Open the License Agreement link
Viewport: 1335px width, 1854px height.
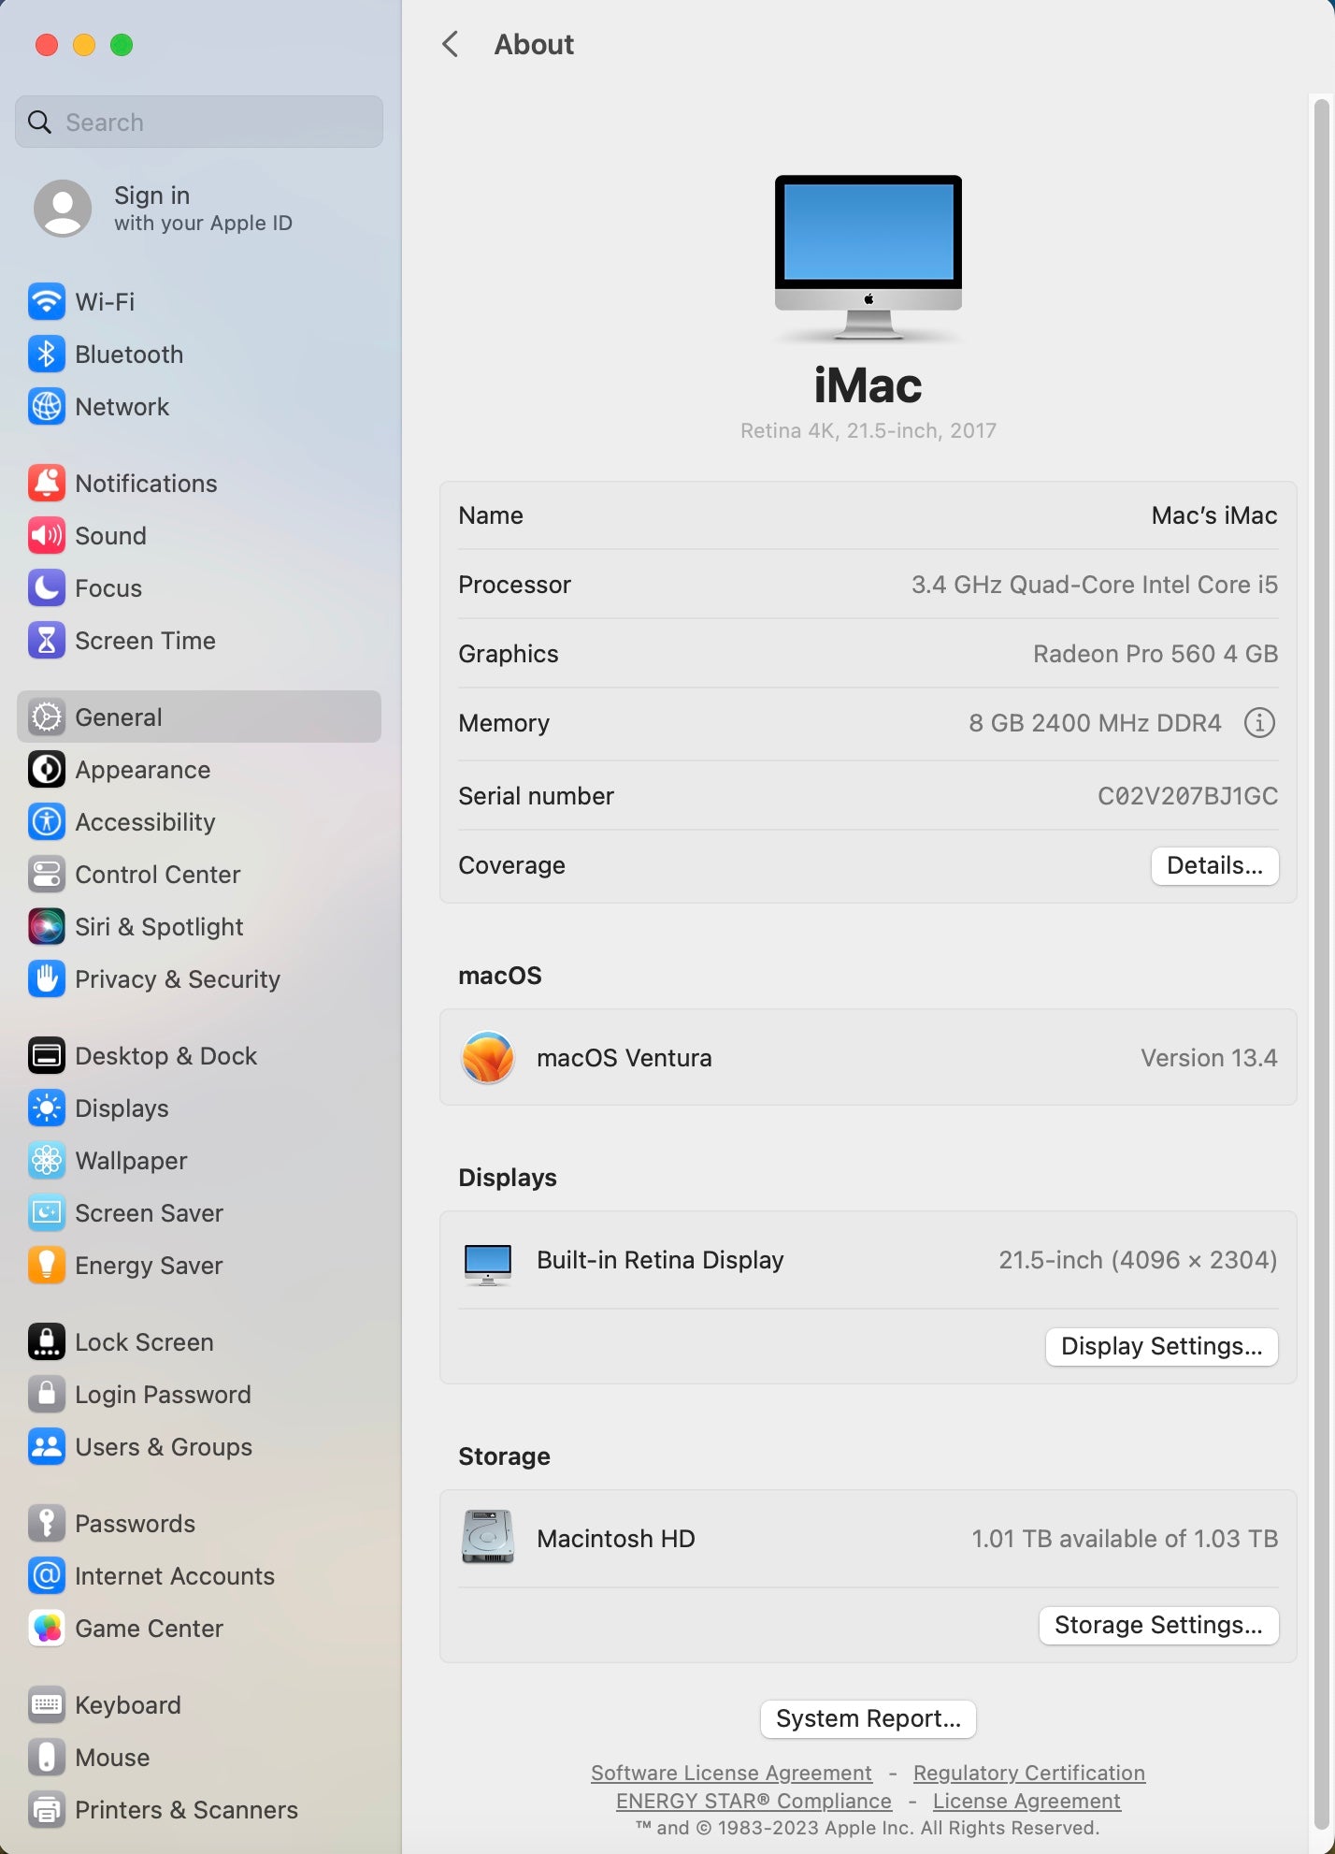1026,1801
